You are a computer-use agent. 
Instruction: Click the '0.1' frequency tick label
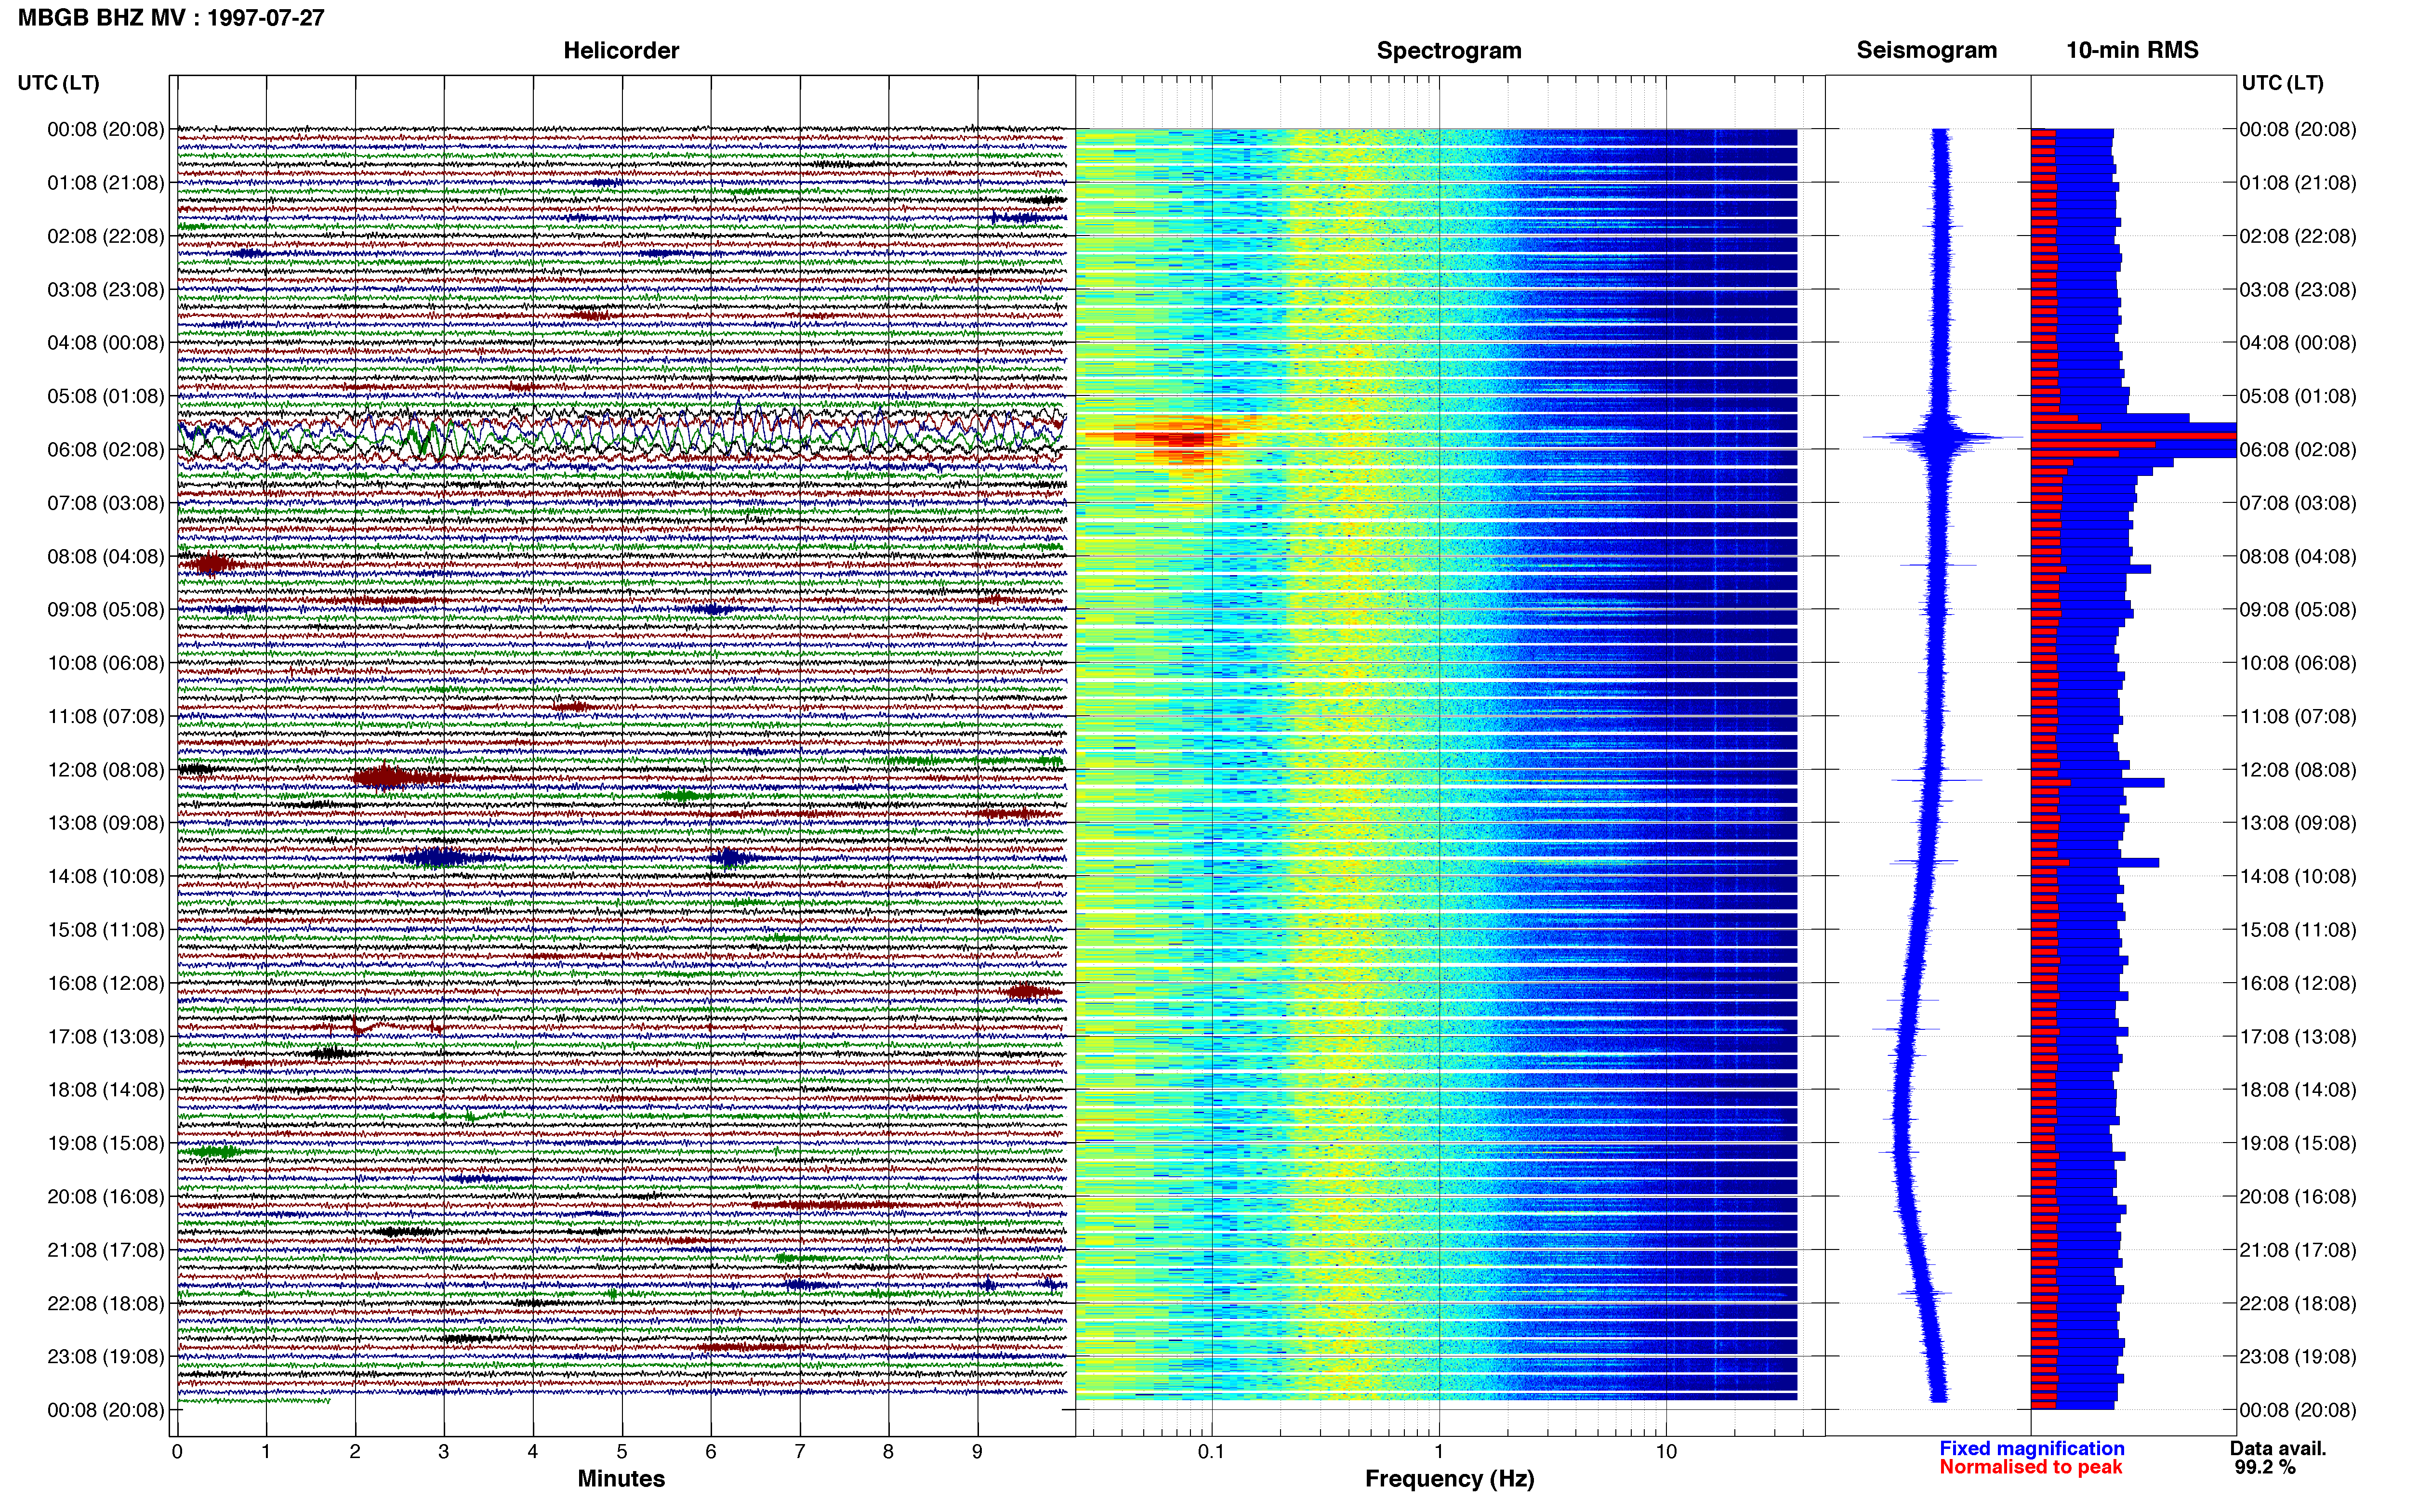click(x=1211, y=1452)
